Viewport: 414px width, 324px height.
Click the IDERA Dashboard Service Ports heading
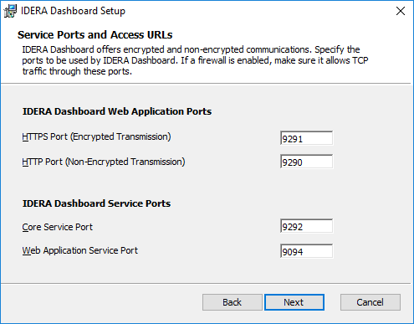pyautogui.click(x=96, y=203)
